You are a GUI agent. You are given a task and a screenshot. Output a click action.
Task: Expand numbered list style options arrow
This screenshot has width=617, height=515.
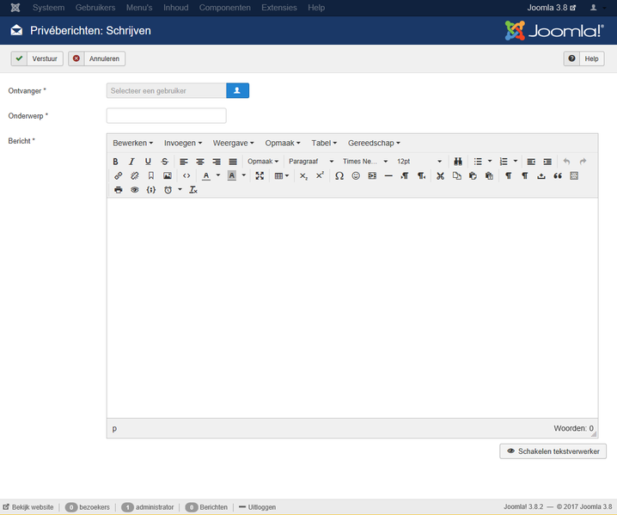[516, 162]
